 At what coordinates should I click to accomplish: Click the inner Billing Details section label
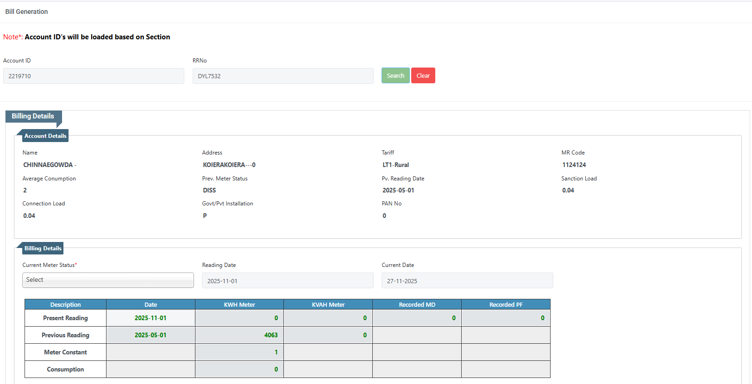coord(43,248)
